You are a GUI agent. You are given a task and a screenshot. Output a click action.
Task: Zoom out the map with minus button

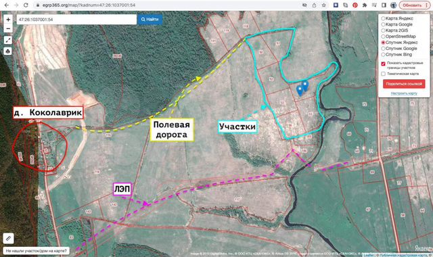[8, 28]
